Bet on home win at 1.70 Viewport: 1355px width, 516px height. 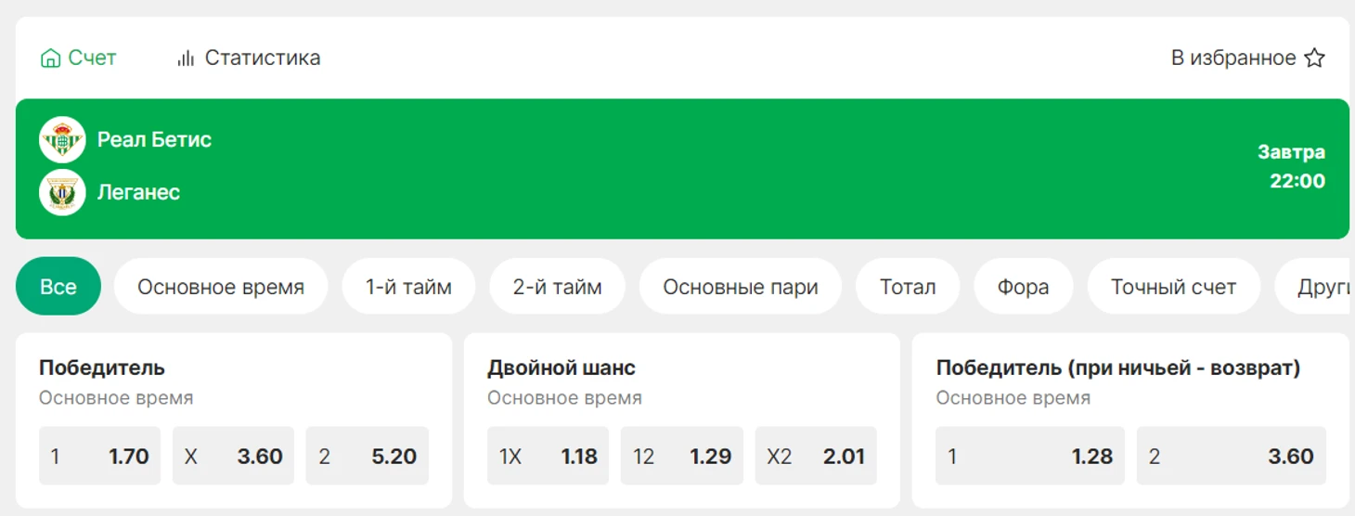click(99, 456)
